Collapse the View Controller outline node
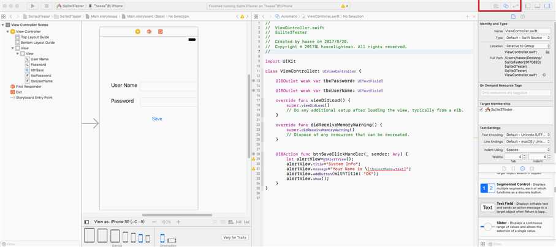This screenshot has height=247, width=556. (8, 32)
